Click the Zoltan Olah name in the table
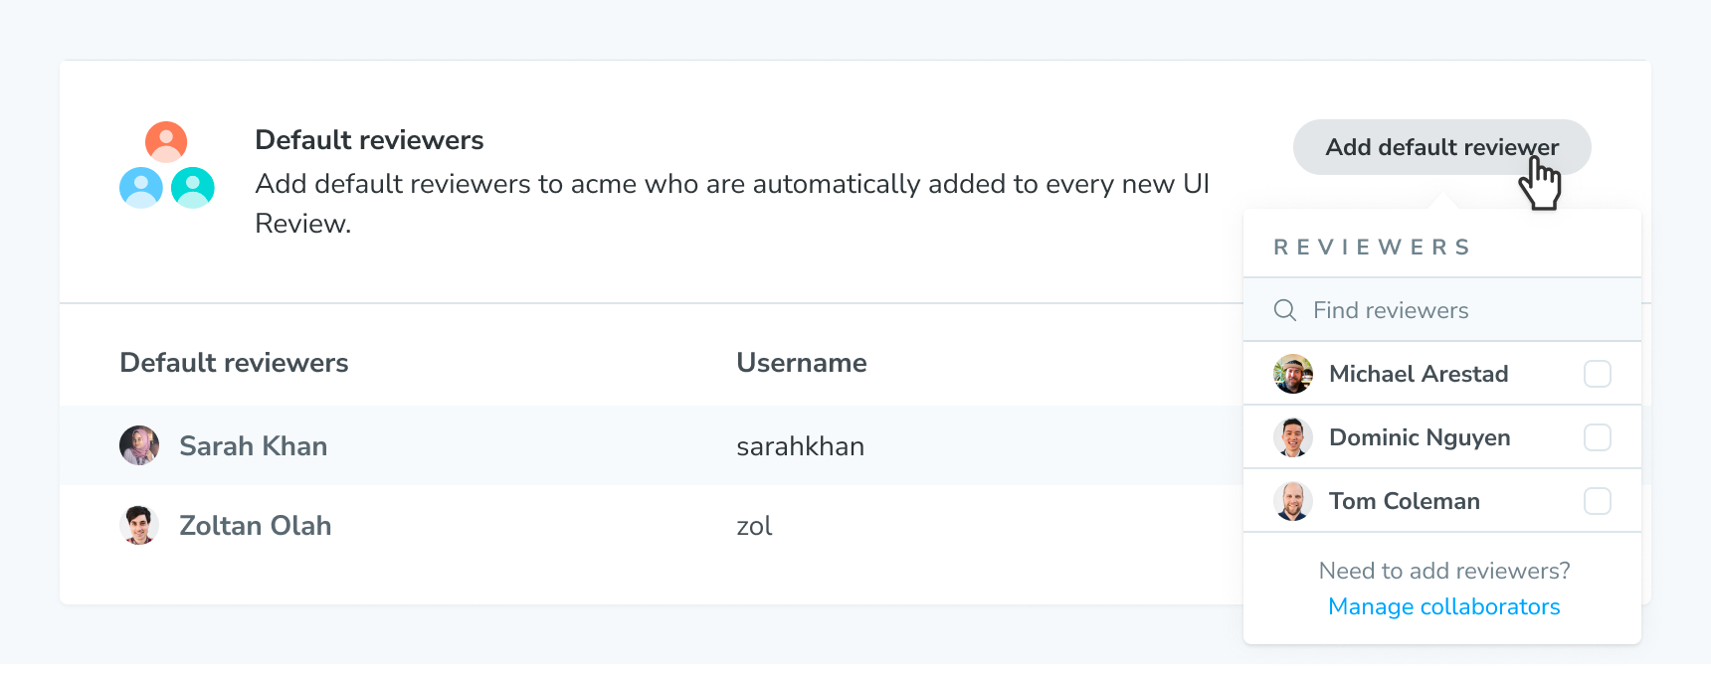The width and height of the screenshot is (1711, 674). tap(255, 525)
